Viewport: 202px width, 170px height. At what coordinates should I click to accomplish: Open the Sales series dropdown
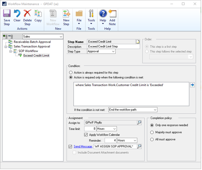(61, 37)
